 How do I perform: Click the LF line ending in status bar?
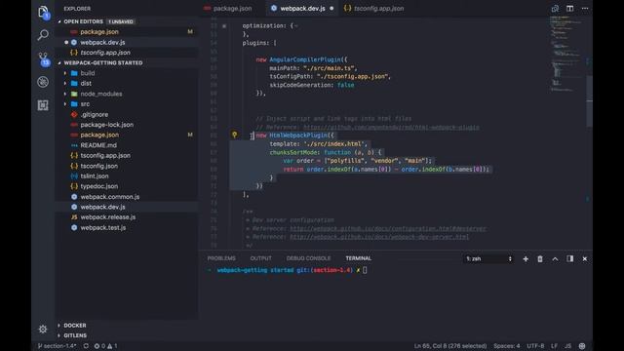click(554, 346)
